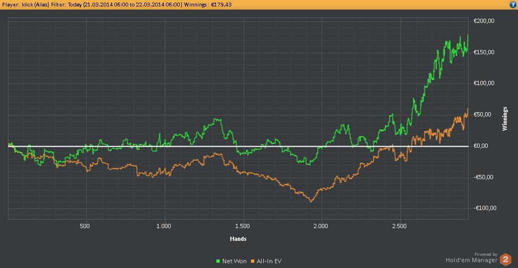The image size is (518, 268).
Task: Click the -€100,00 axis value
Action: pyautogui.click(x=485, y=208)
